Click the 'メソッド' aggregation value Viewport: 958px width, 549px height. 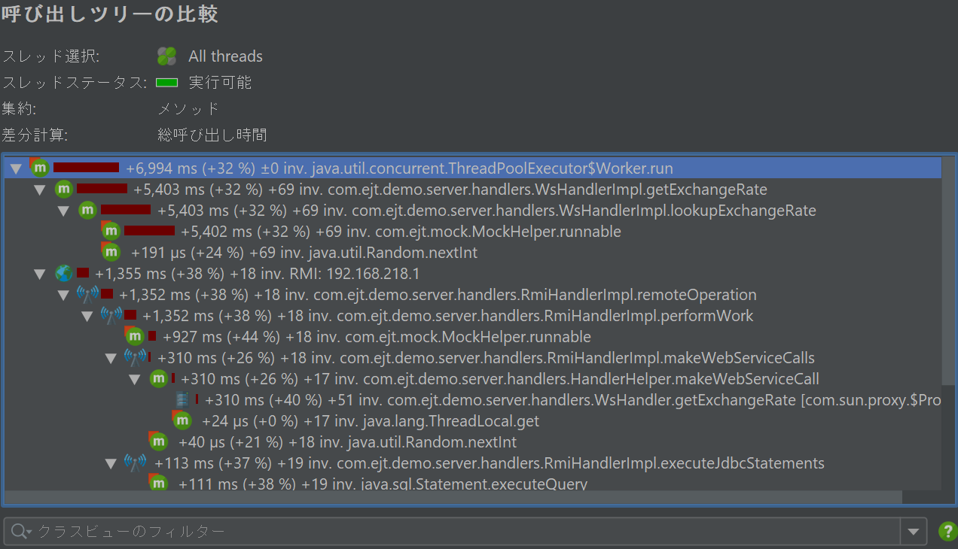(188, 109)
